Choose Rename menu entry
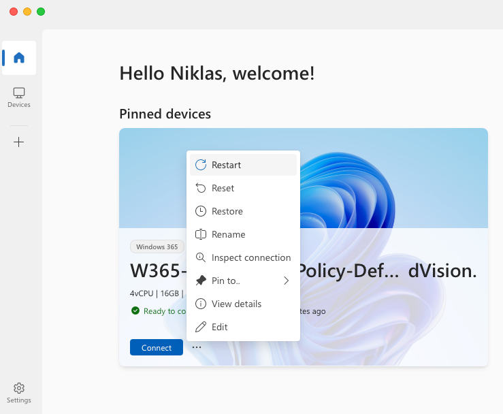 [x=243, y=234]
